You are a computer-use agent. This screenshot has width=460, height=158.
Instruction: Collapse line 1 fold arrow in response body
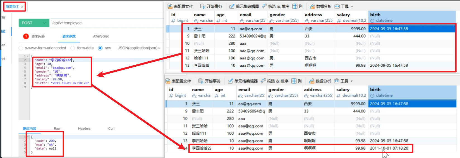point(28,137)
